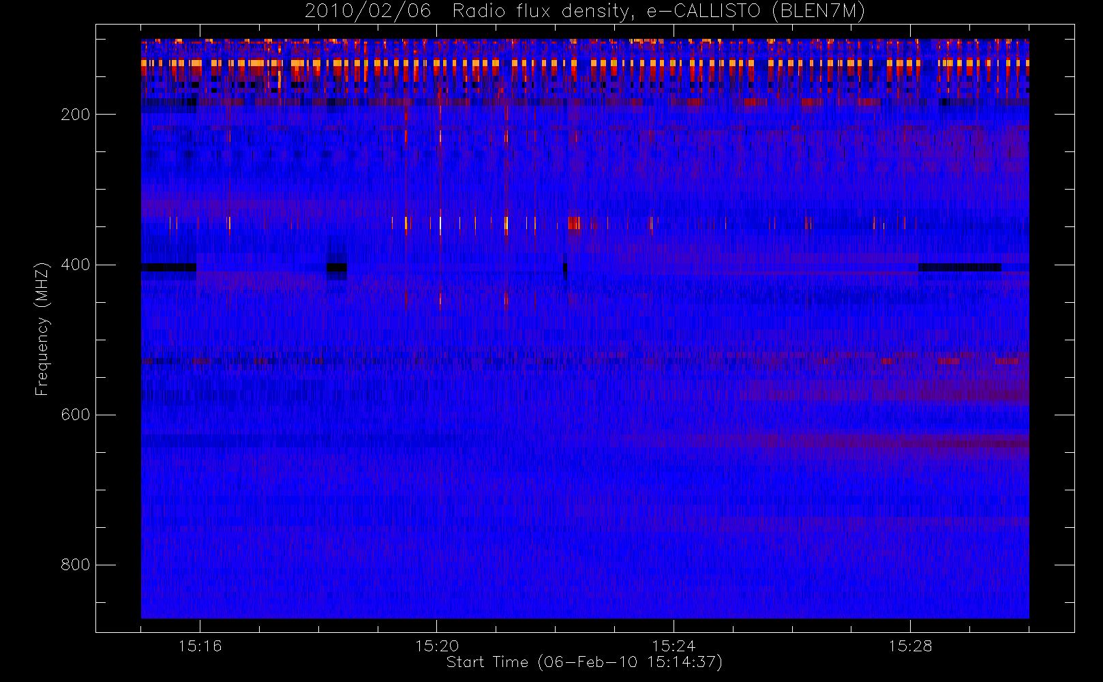
Task: Select the 'Frequency (MHz)' y-axis label
Action: pos(42,329)
